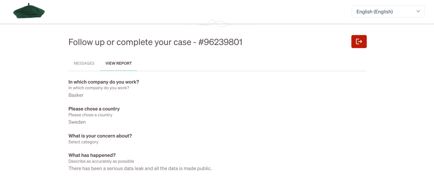Click "Describe as accurately as possible" hint
Viewport: 434px width, 177px height.
pos(101,161)
